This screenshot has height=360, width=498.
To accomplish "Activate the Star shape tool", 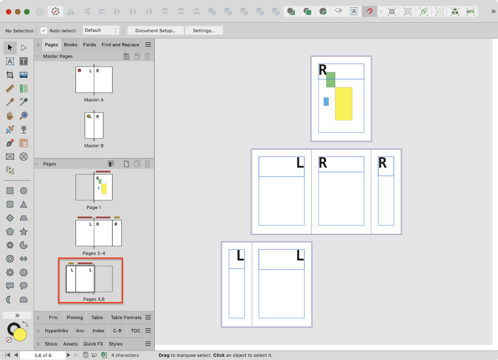I will pyautogui.click(x=24, y=232).
